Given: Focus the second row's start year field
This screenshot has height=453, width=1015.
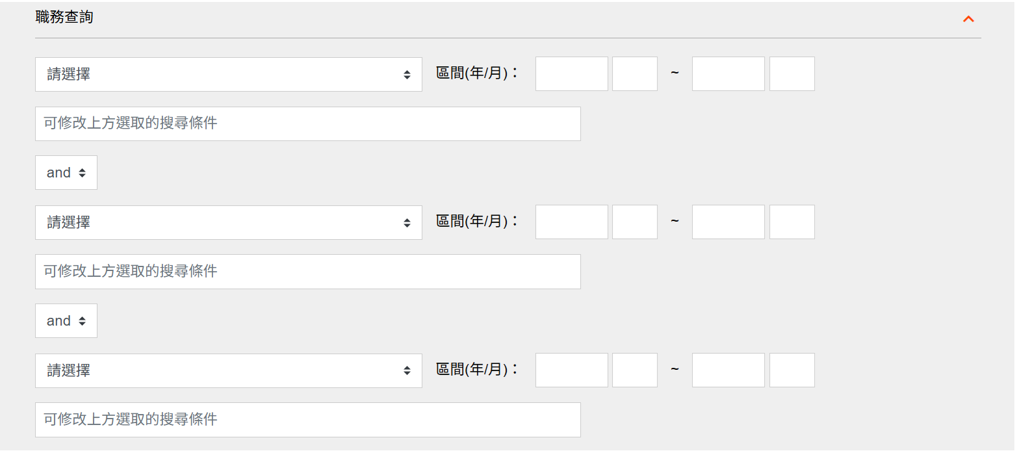Looking at the screenshot, I should pos(571,222).
